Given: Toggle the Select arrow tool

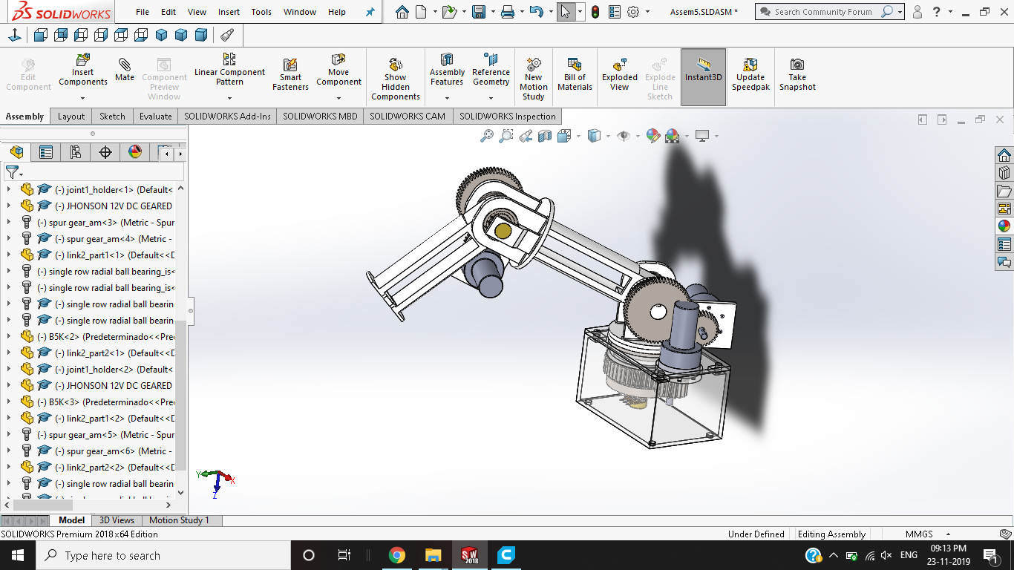Looking at the screenshot, I should tap(566, 12).
